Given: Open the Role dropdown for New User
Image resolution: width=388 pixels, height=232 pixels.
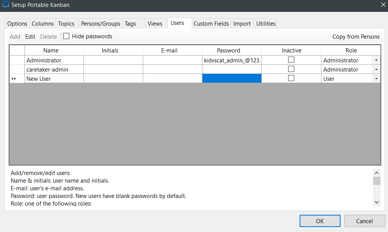Looking at the screenshot, I should (x=376, y=79).
